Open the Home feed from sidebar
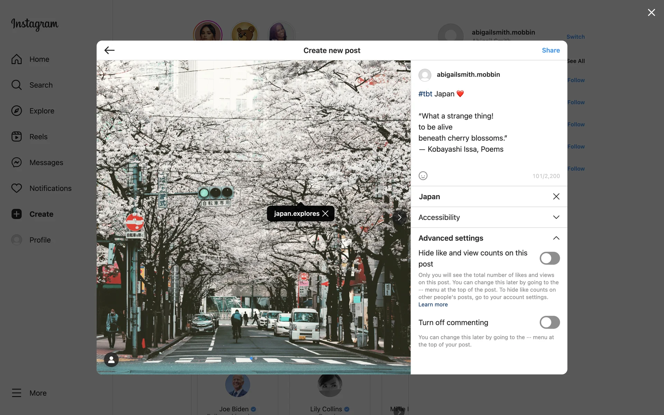Screen dimensions: 664x415 (x=39, y=59)
